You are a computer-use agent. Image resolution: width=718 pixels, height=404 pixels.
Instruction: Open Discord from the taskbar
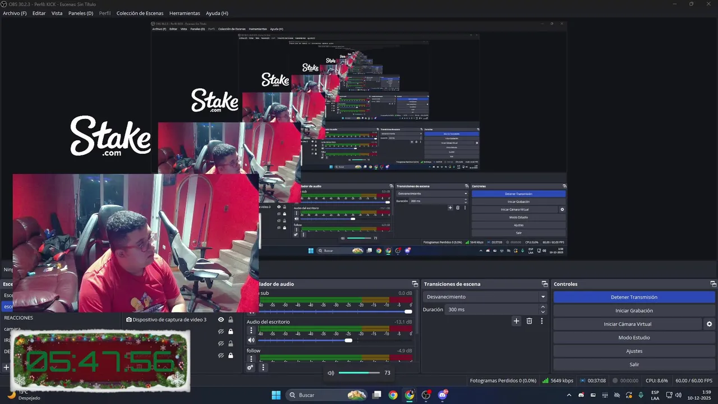[443, 395]
